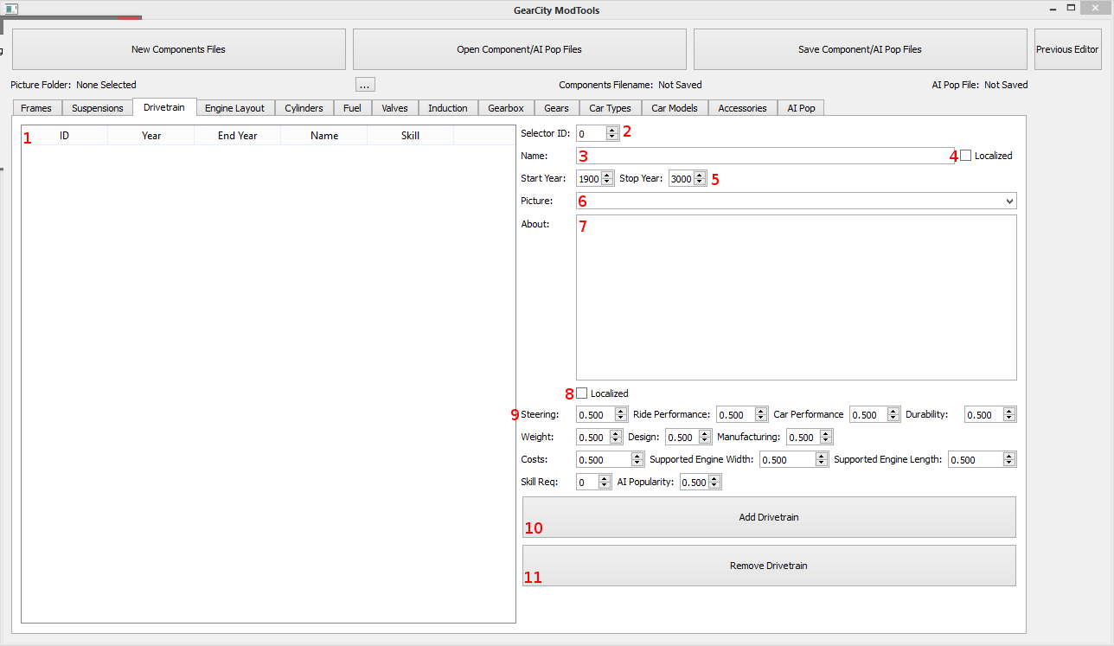Tick the Localized checkbox under About box
The height and width of the screenshot is (646, 1114).
click(x=582, y=393)
